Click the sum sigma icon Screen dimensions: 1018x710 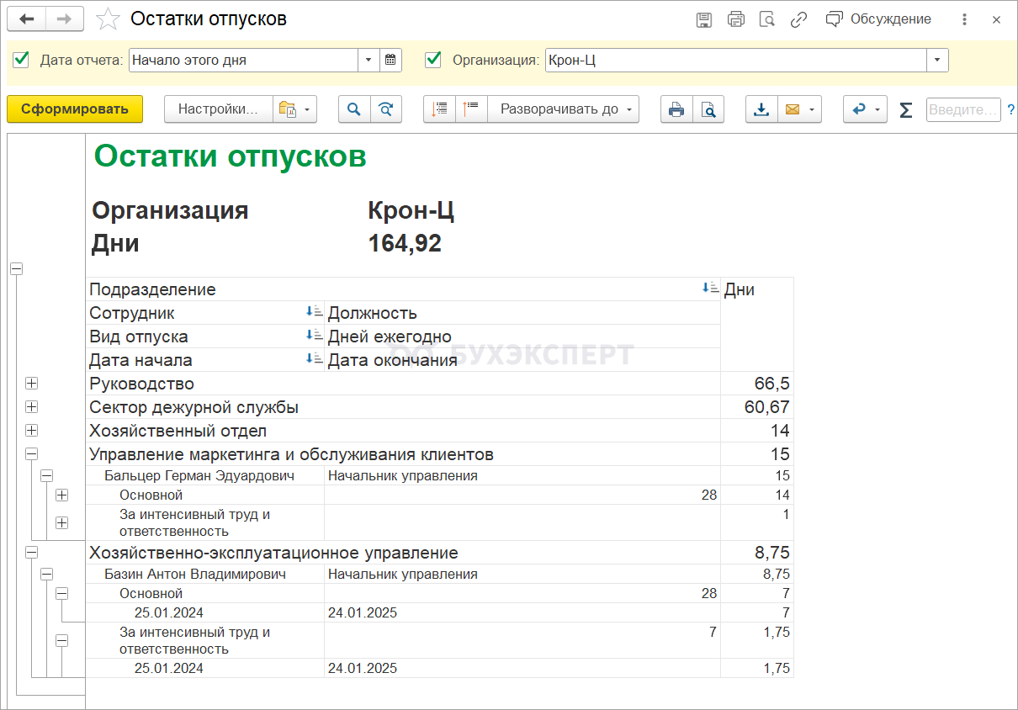click(x=905, y=109)
